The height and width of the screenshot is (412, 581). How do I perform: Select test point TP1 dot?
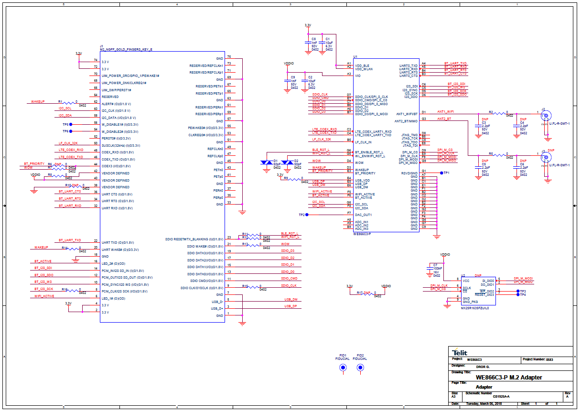[441, 173]
